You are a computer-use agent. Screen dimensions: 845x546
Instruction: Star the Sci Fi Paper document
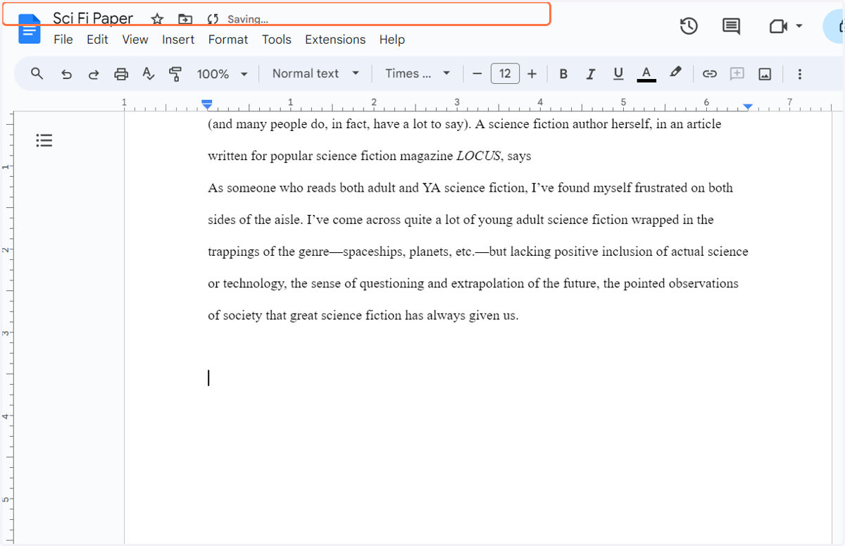(158, 19)
